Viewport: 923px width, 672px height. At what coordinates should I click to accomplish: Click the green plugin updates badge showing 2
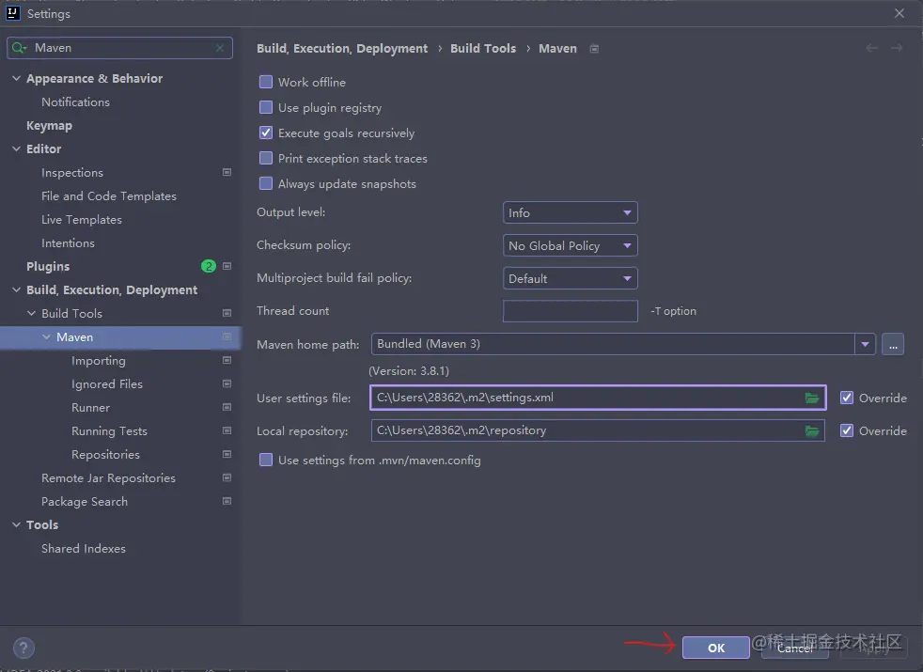coord(209,266)
